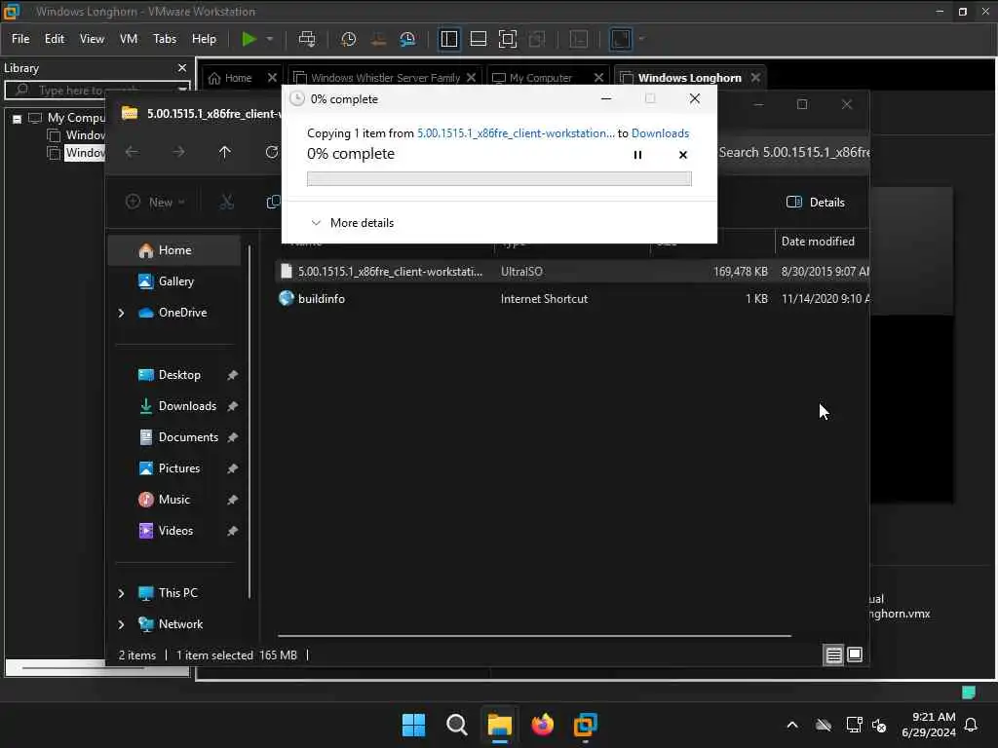The image size is (998, 748).
Task: Click the console view toolbar icon
Action: 579,39
